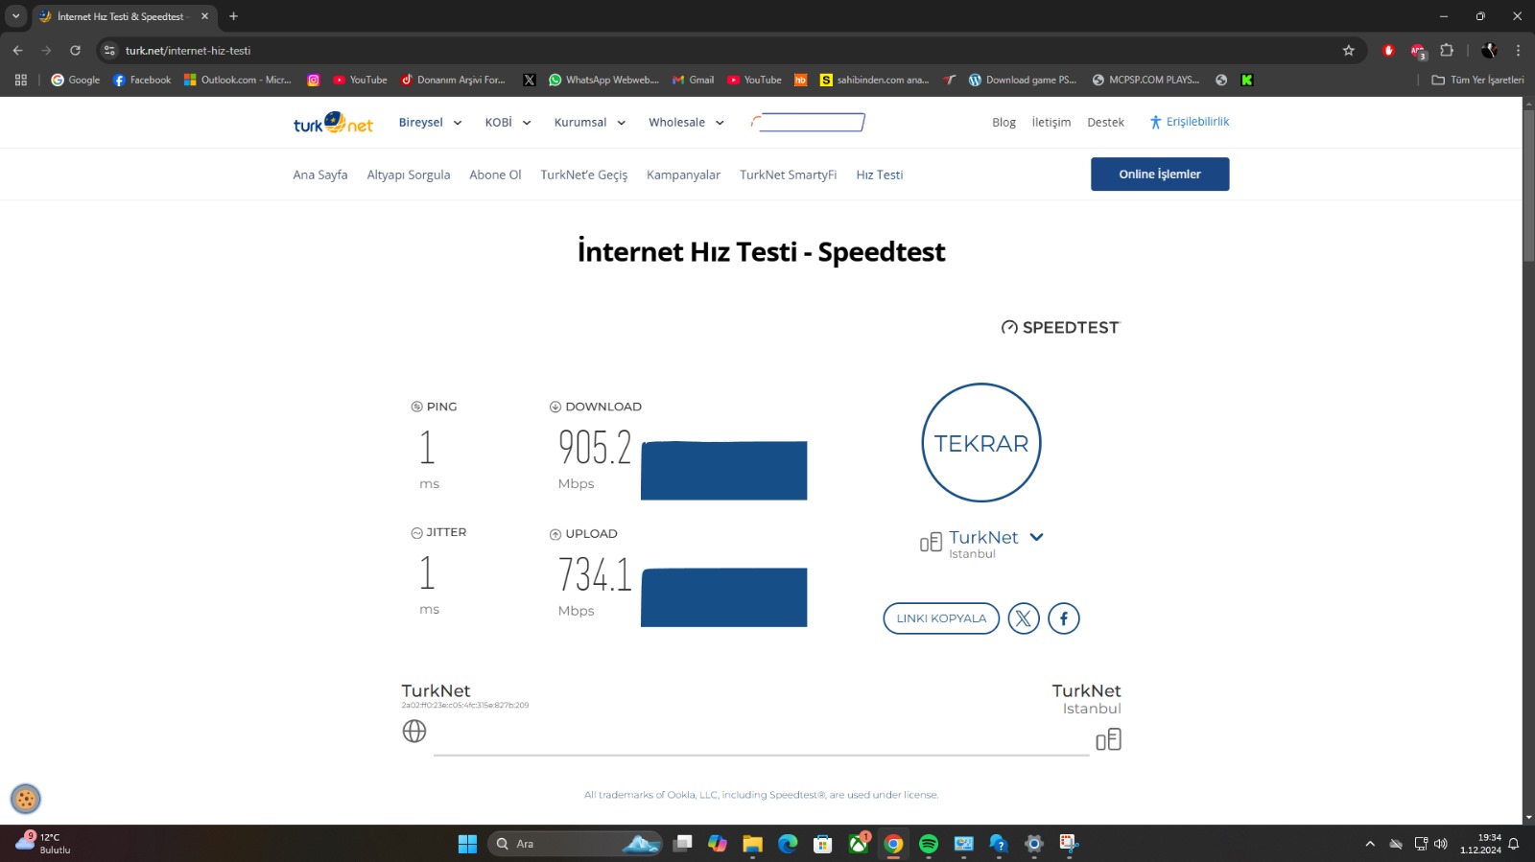Expand the Kurumsal menu
The height and width of the screenshot is (862, 1535).
(590, 123)
